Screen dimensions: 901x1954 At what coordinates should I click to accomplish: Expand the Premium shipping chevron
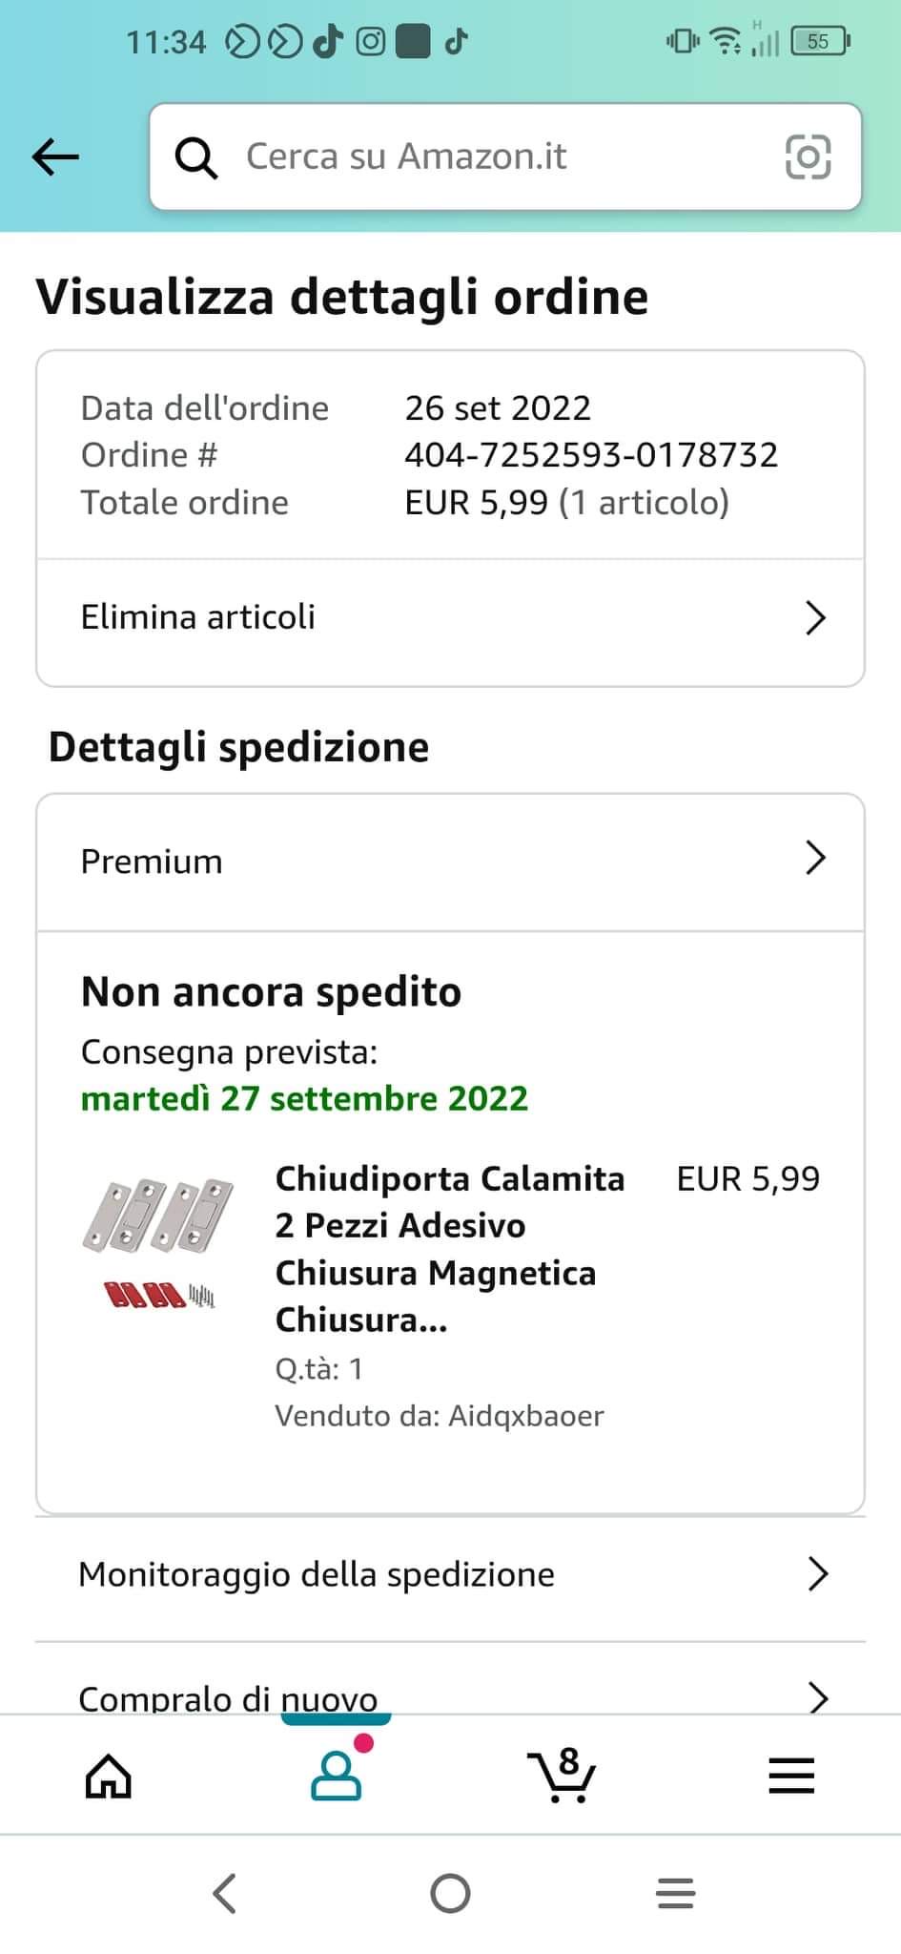[x=815, y=858]
